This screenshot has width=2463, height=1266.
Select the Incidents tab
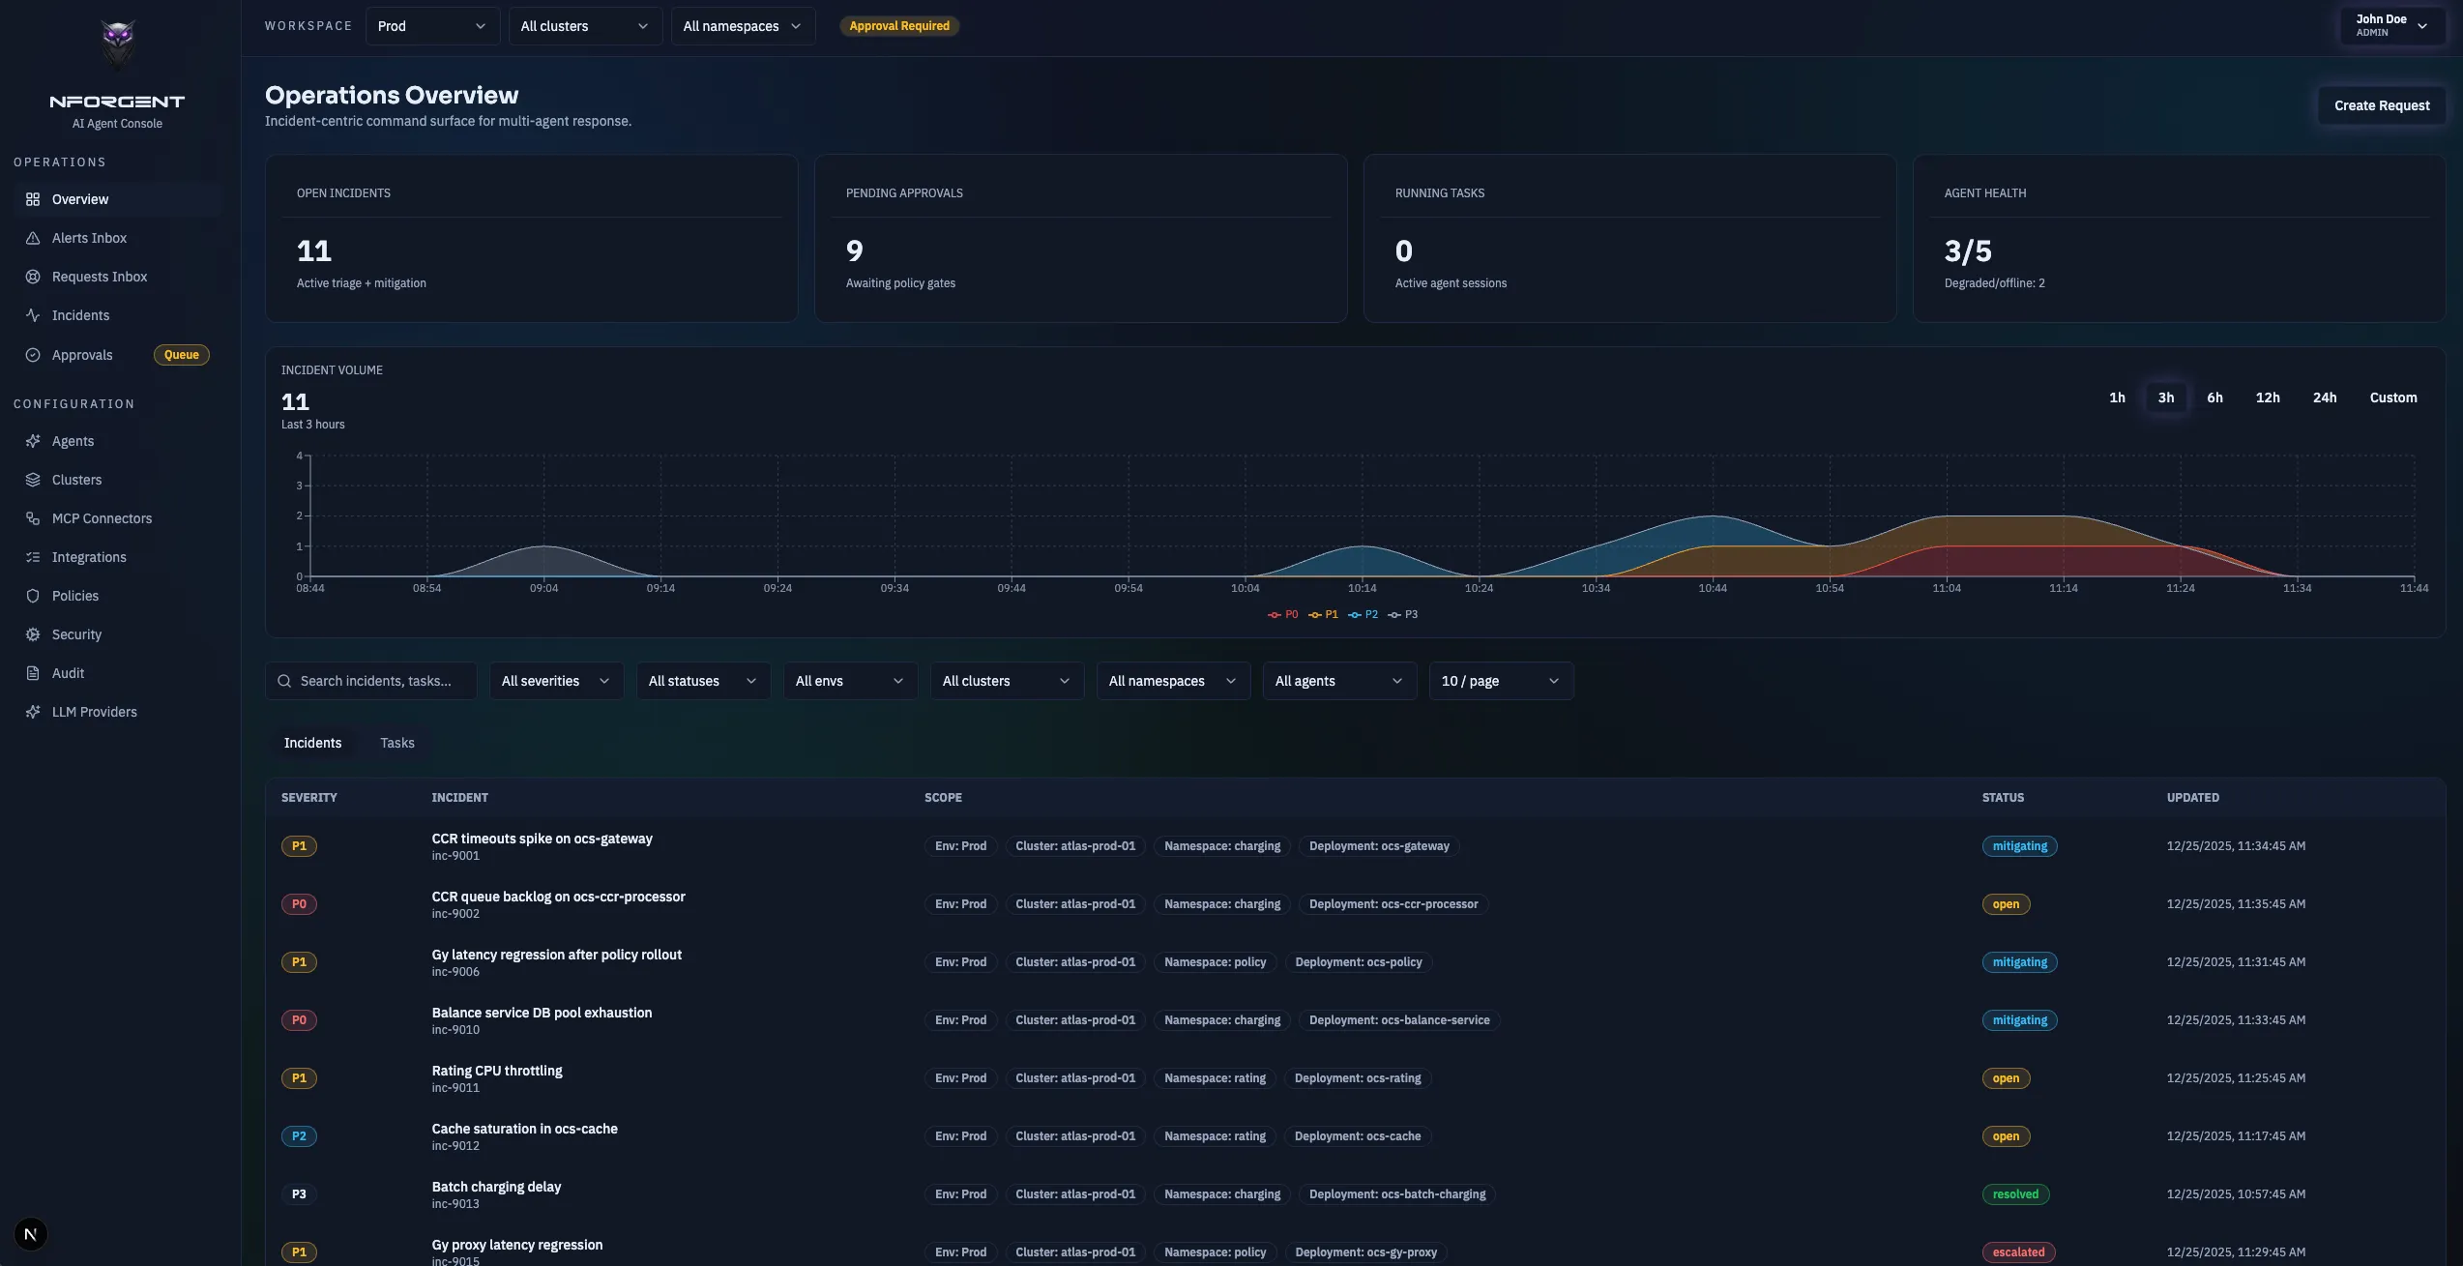pyautogui.click(x=312, y=743)
